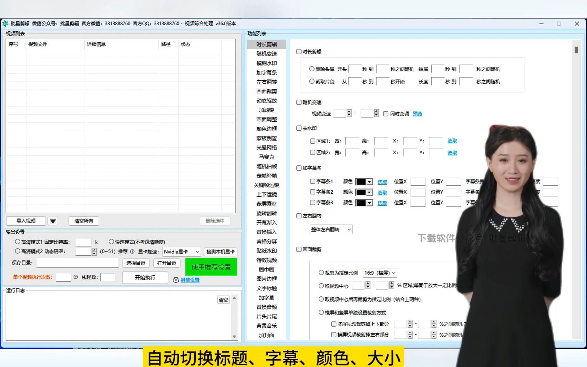
Task: Enable the 时长剪辑 checkbox
Action: pyautogui.click(x=299, y=51)
